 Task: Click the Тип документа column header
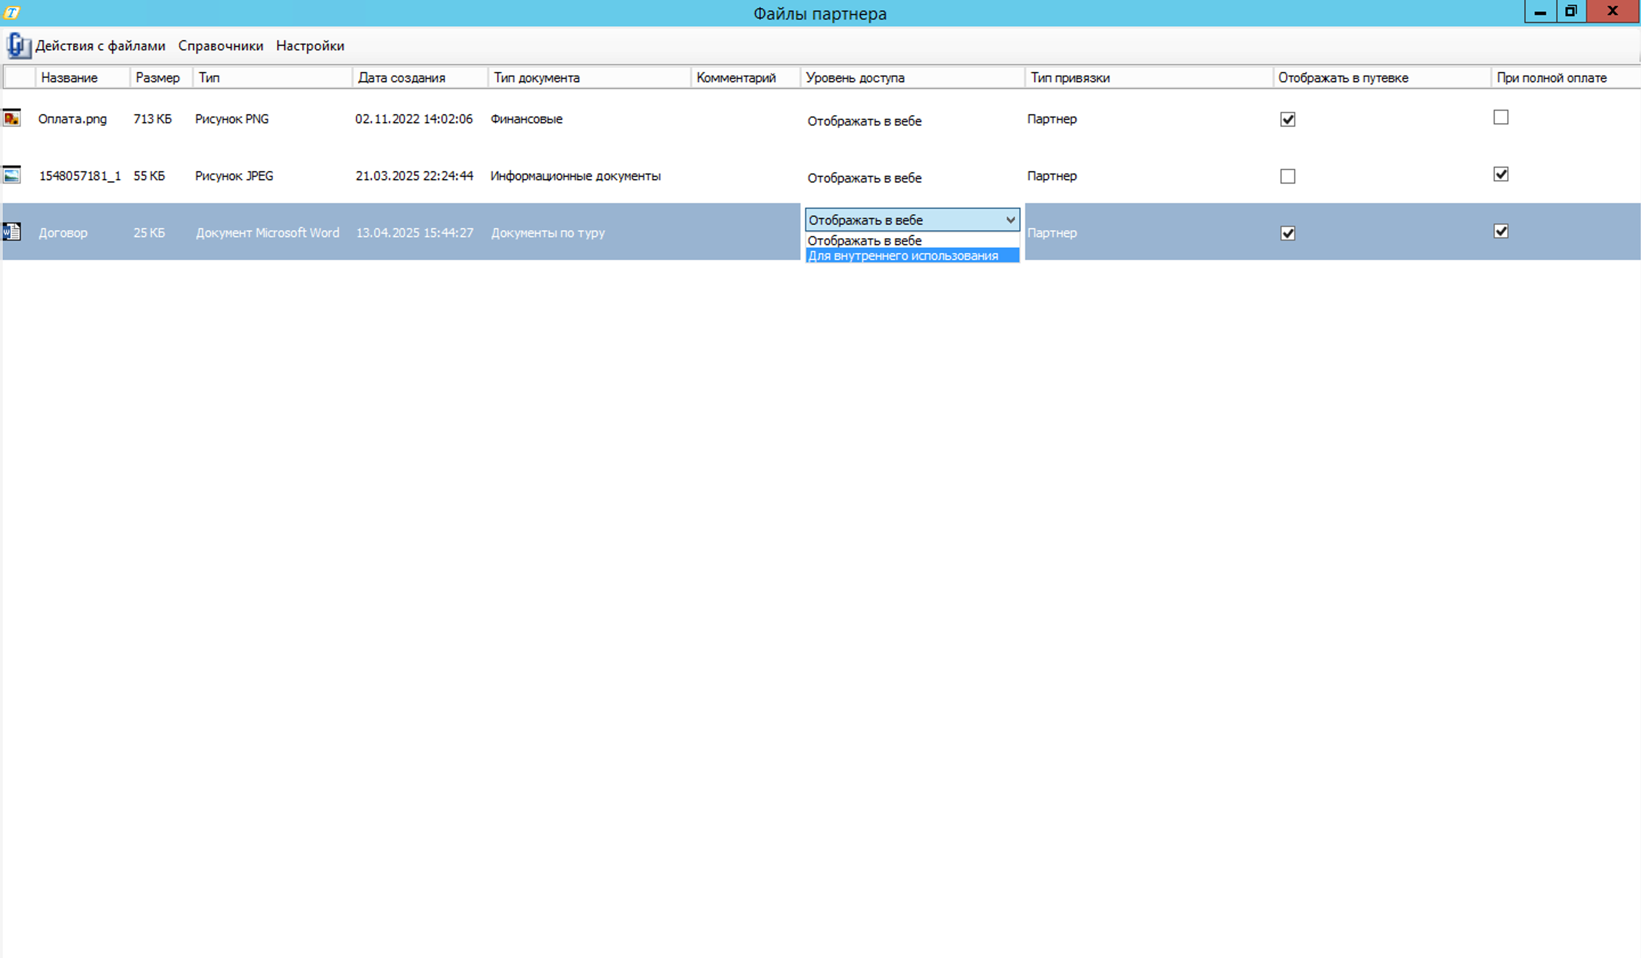(536, 78)
